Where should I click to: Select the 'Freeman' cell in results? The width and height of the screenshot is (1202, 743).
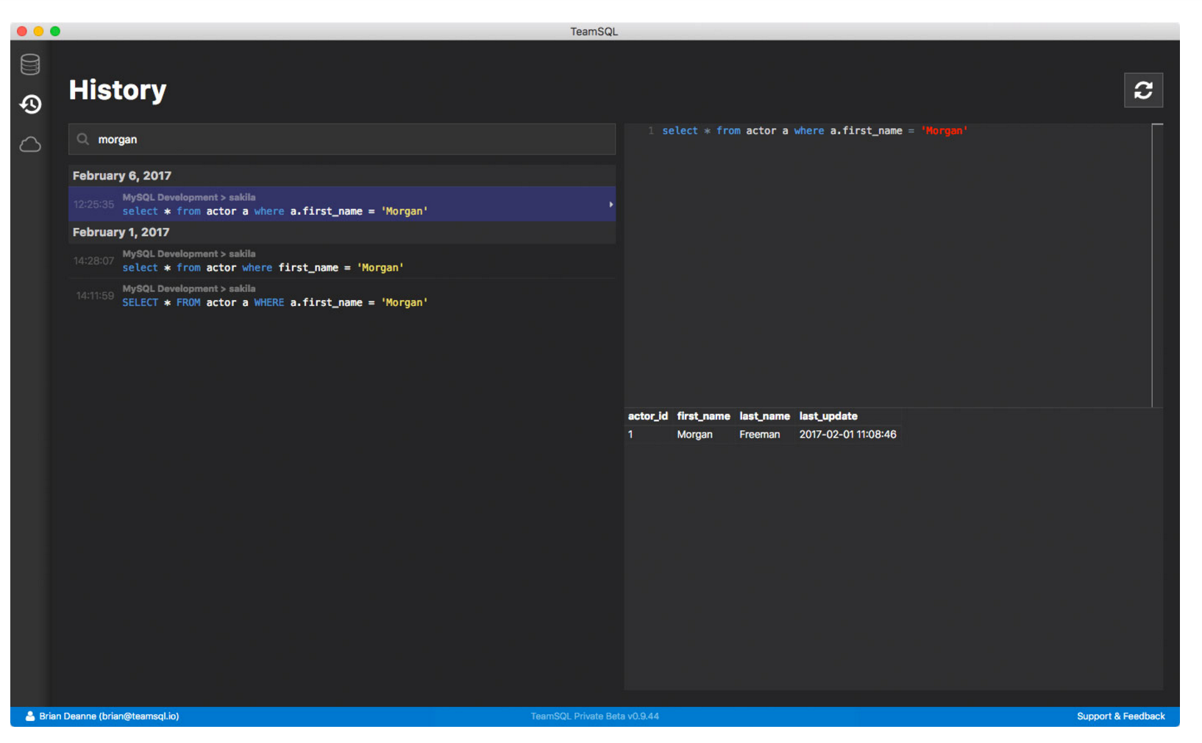click(x=759, y=435)
